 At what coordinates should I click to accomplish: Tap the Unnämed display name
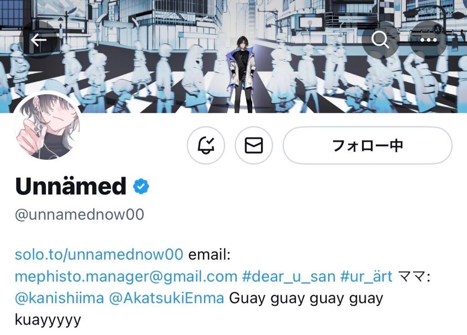[71, 186]
